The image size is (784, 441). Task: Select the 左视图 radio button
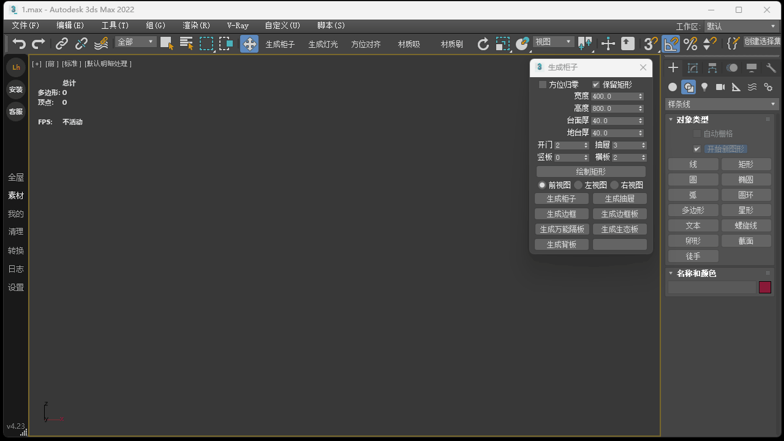(578, 185)
